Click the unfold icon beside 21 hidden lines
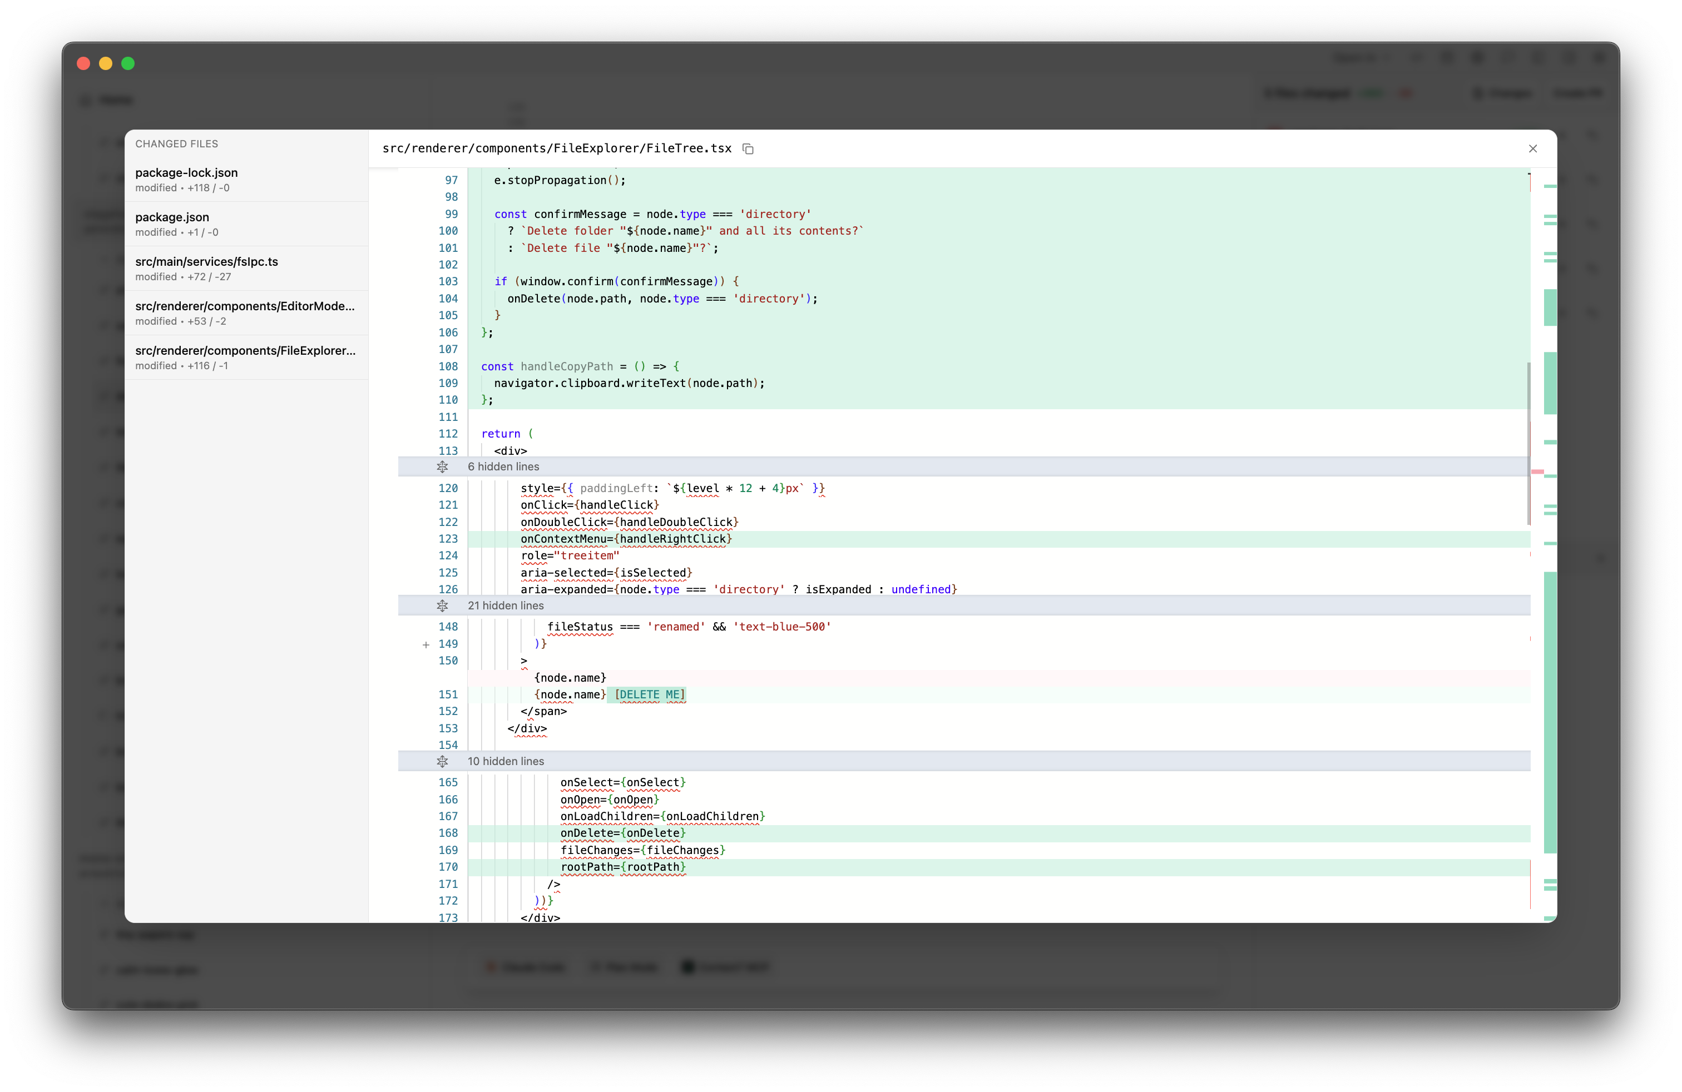Image resolution: width=1682 pixels, height=1092 pixels. click(x=442, y=606)
